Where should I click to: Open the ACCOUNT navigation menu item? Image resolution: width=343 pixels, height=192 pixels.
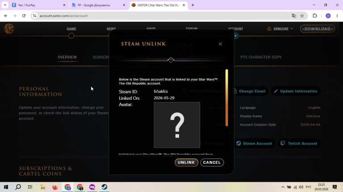pos(235,29)
